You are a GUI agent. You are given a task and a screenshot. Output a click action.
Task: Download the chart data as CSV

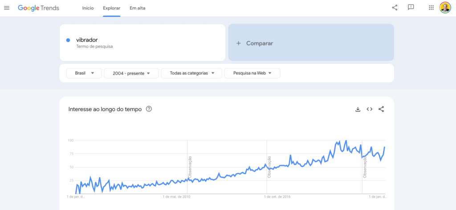[358, 109]
